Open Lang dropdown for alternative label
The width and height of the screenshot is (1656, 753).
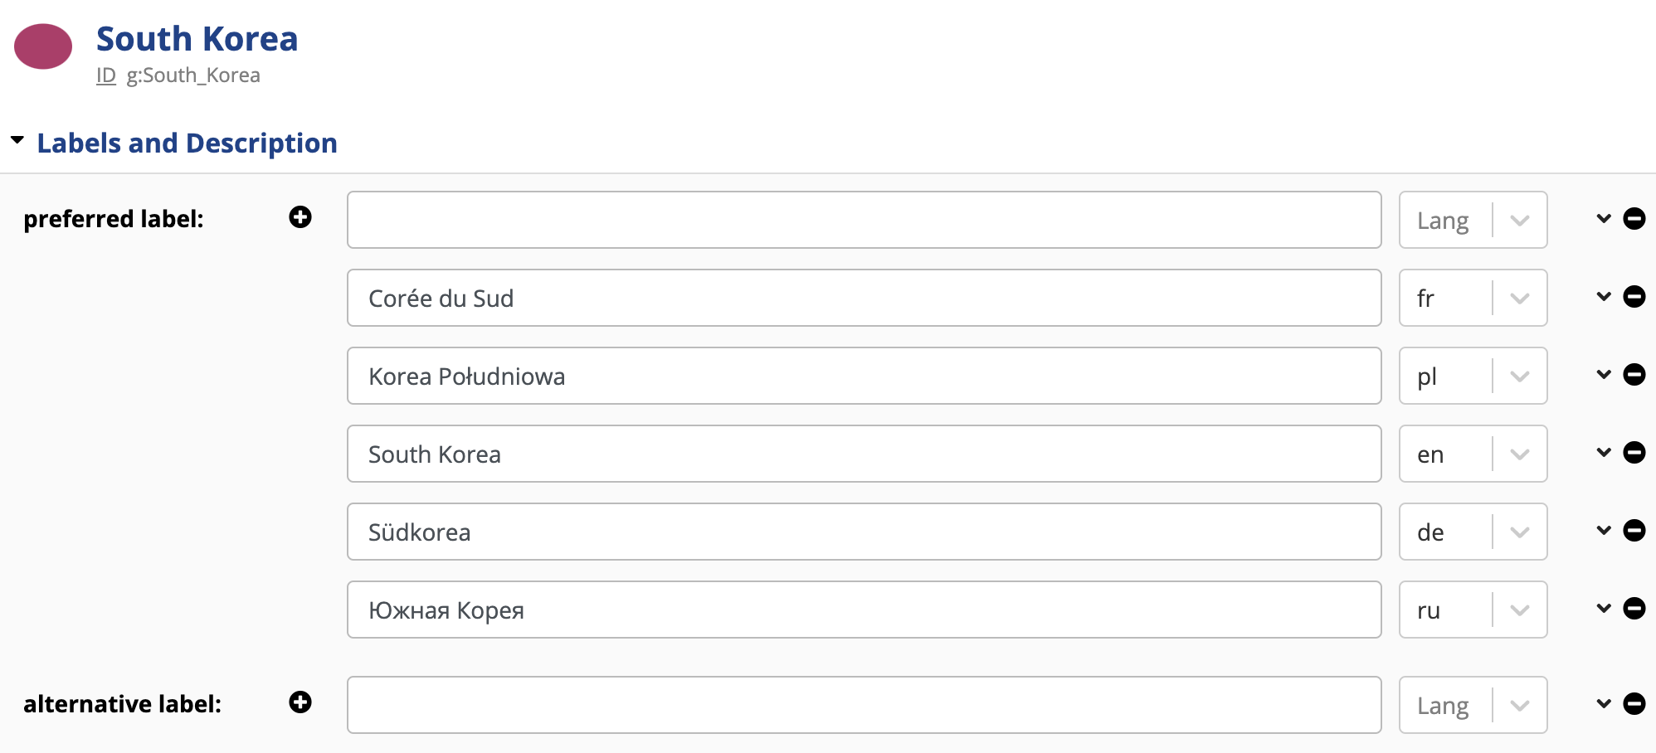pos(1519,706)
